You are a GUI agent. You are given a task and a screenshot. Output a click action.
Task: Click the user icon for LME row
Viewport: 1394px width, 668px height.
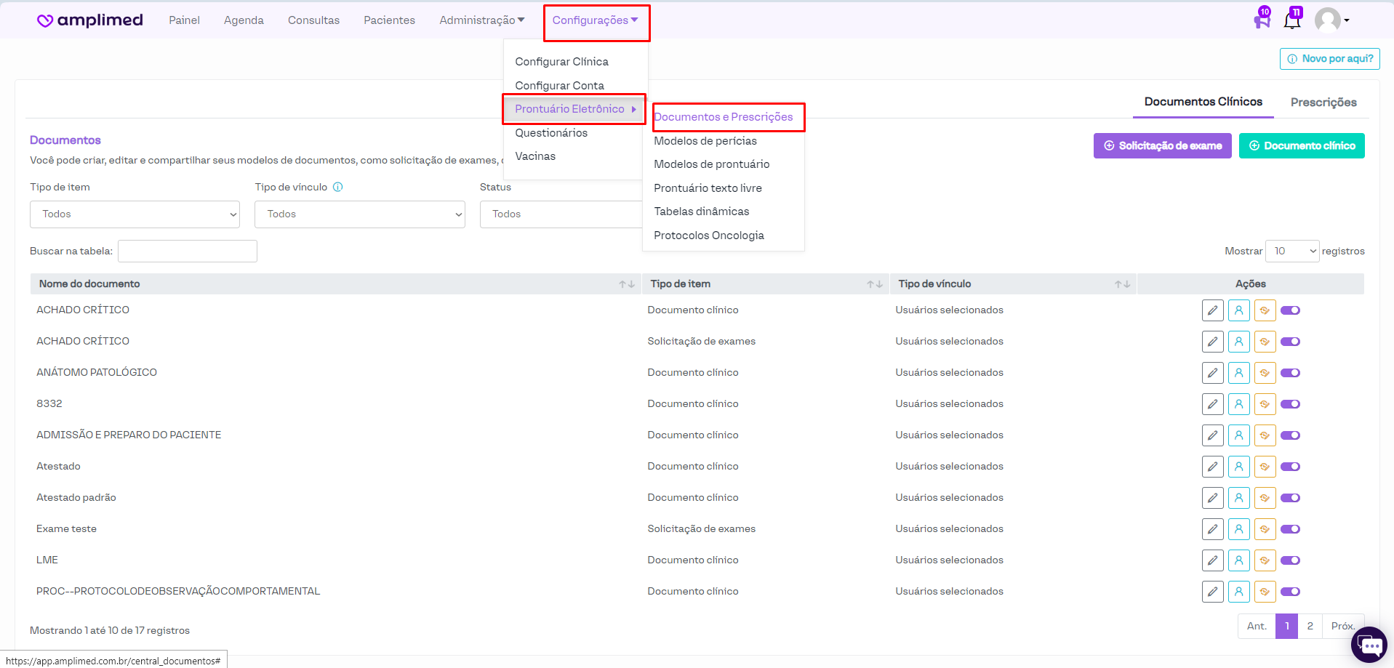(1238, 560)
